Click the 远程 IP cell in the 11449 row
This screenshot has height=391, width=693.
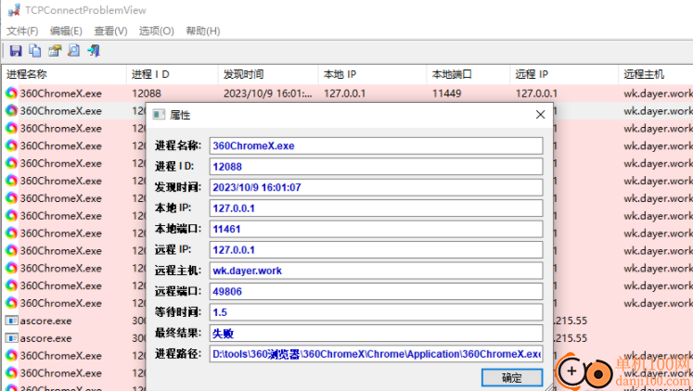coord(536,94)
